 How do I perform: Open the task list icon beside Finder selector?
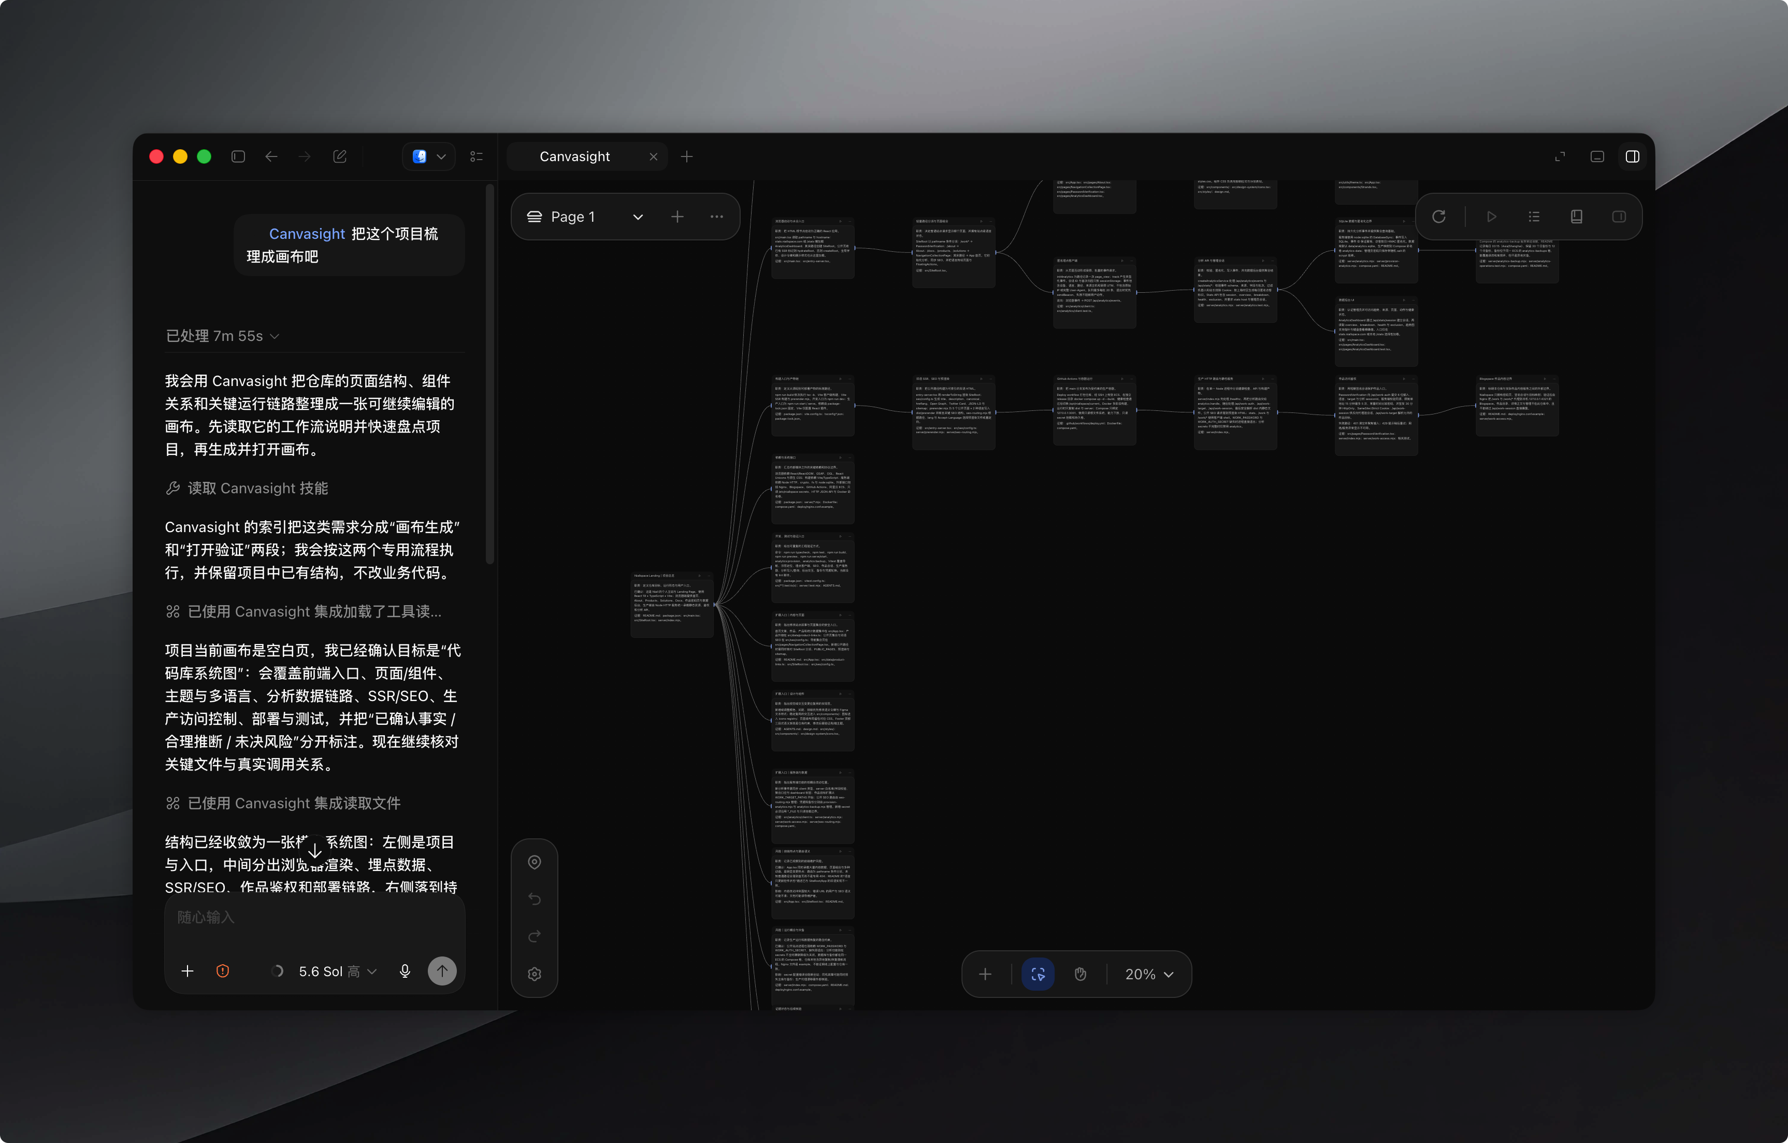477,156
